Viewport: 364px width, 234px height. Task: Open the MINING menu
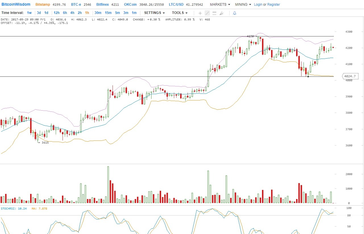243,5
